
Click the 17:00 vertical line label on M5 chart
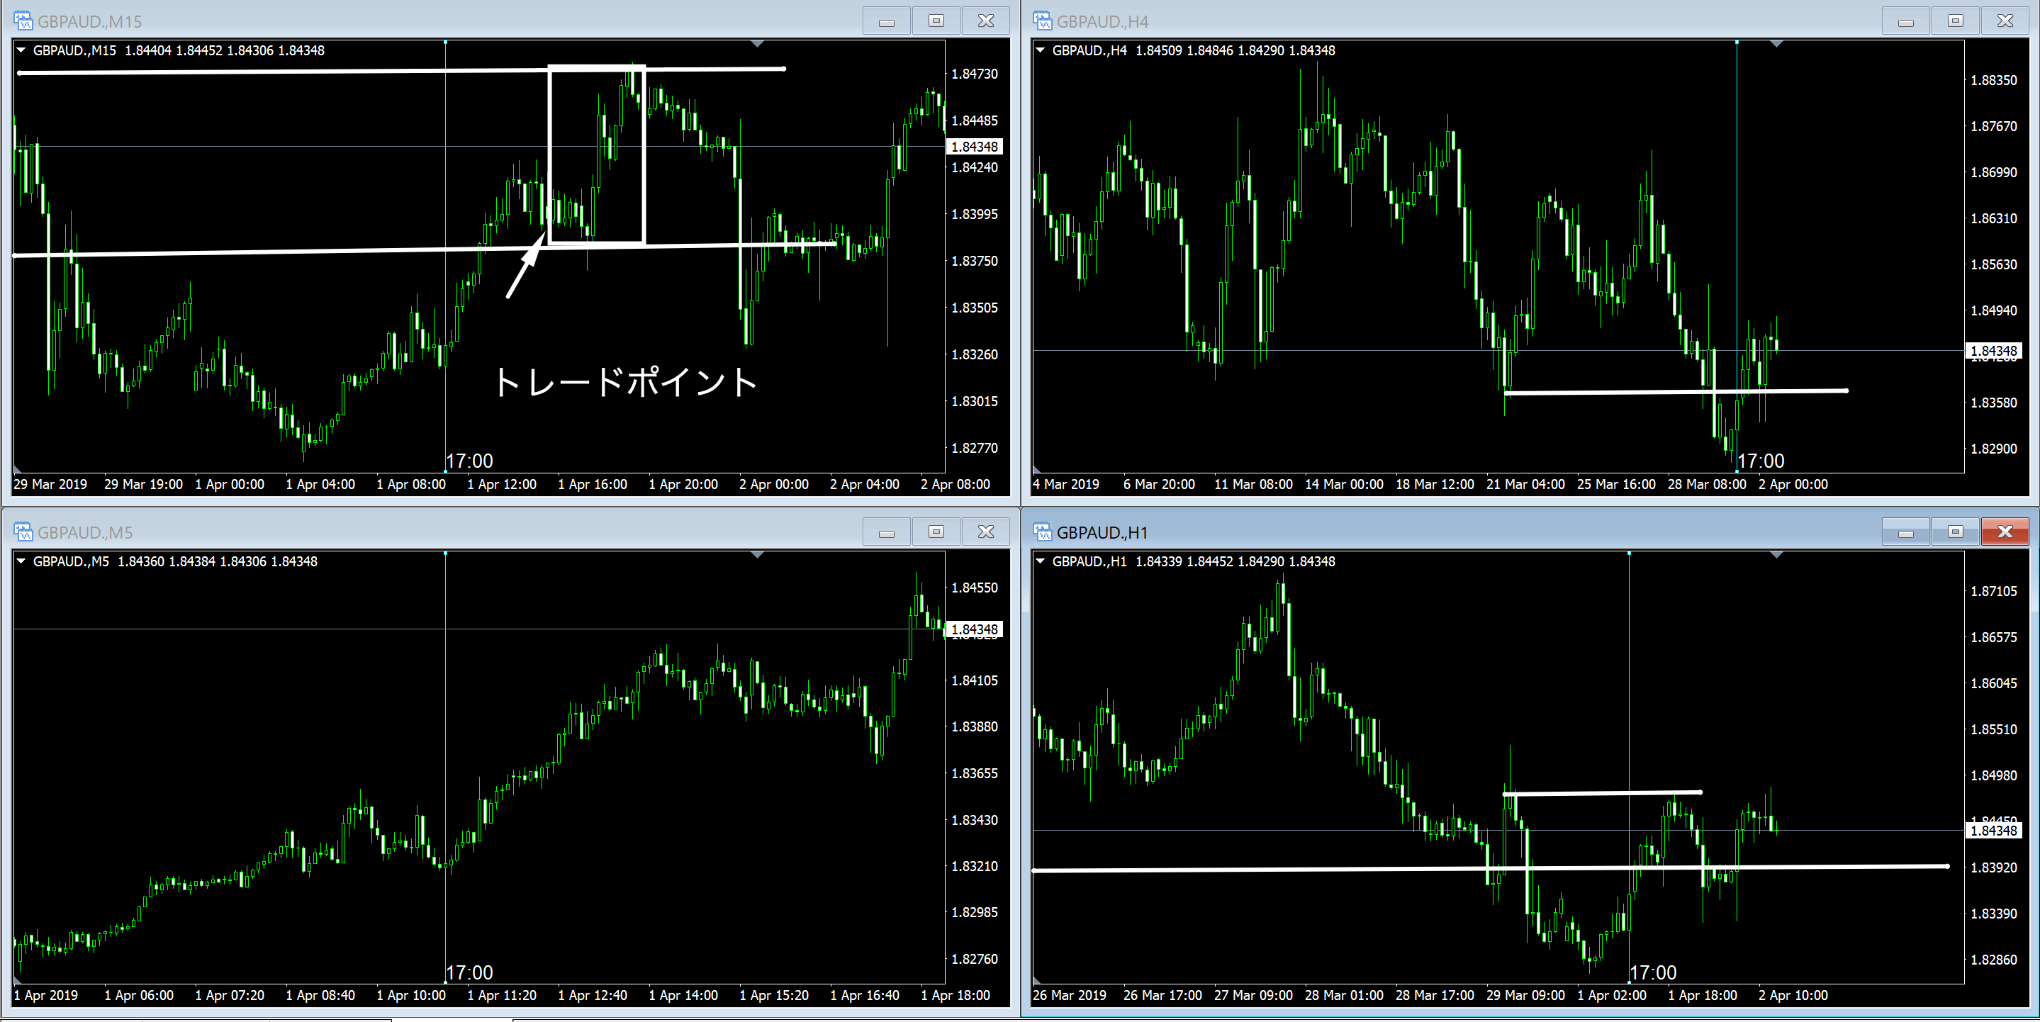pyautogui.click(x=470, y=972)
